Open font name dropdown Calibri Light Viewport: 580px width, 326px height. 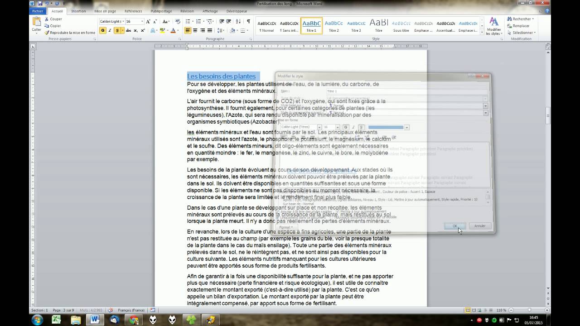point(122,21)
